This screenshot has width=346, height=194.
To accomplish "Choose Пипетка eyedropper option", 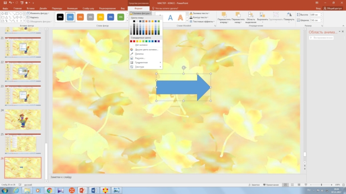I will (146, 53).
